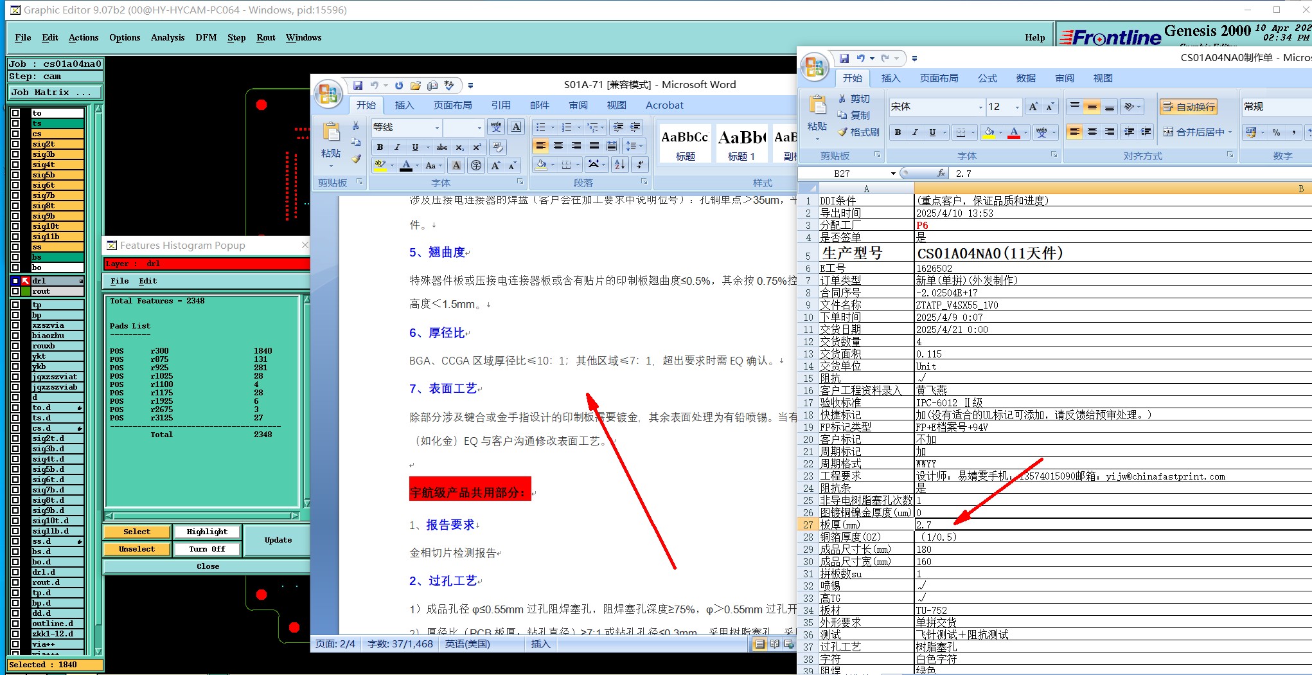
Task: Toggle checkbox for biaozhu layer
Action: 15,336
